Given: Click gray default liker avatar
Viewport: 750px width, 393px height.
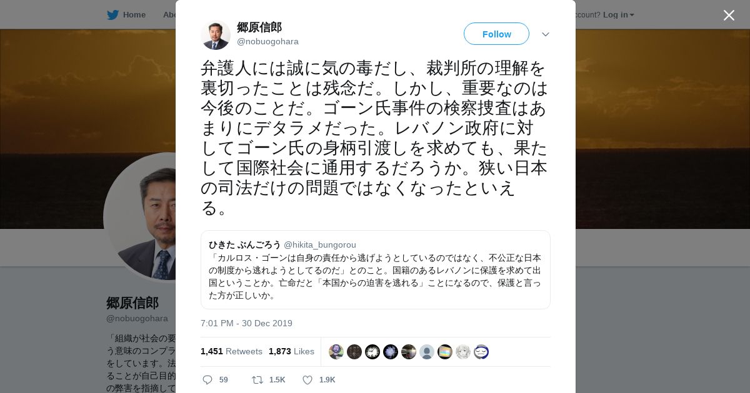Looking at the screenshot, I should [x=427, y=352].
